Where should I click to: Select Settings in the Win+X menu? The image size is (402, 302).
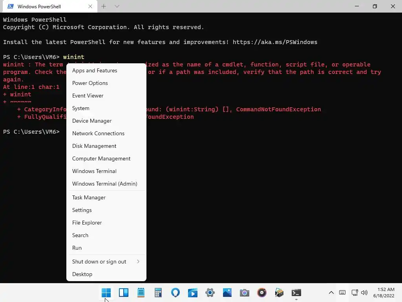pos(106,210)
